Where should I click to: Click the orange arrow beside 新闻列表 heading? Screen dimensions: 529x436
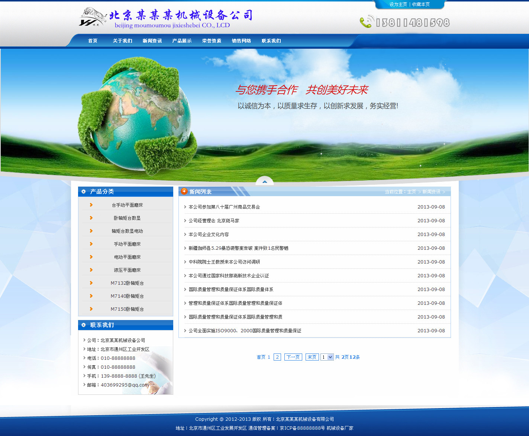pos(184,191)
